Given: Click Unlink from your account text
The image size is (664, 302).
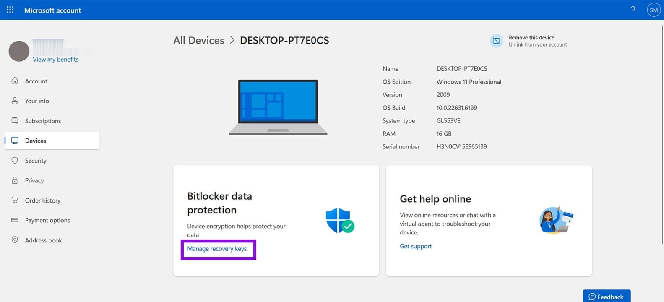Looking at the screenshot, I should pos(538,44).
